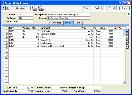Select row number 1 header
Viewport: 132px width, 95px height.
(6, 31)
